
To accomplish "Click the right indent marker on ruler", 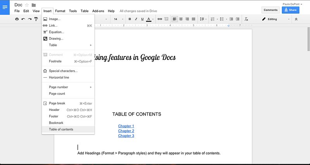I will coord(229,26).
